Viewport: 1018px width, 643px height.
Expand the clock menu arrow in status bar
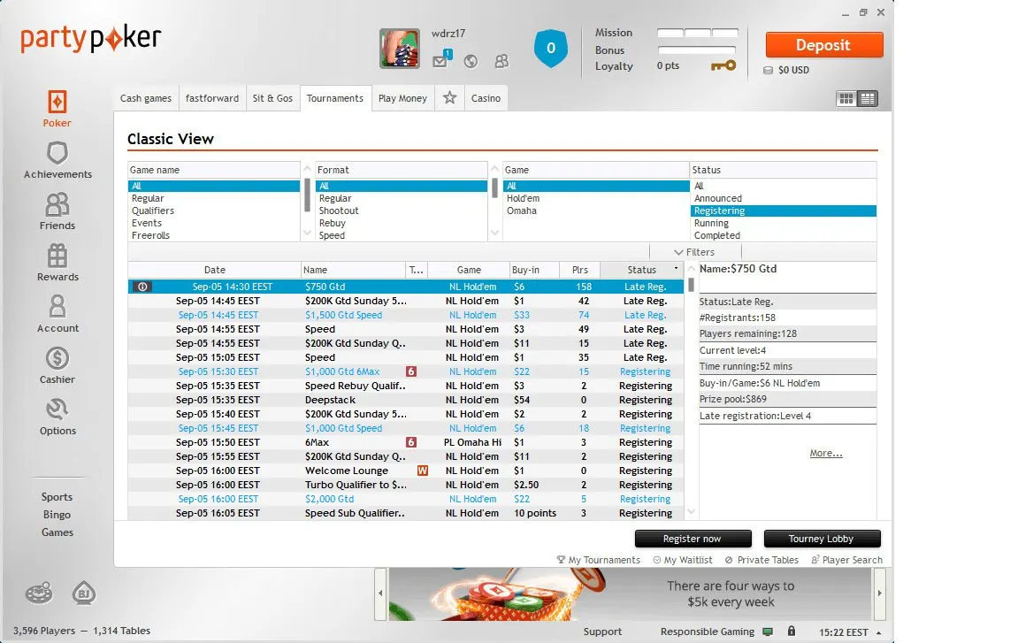[878, 632]
